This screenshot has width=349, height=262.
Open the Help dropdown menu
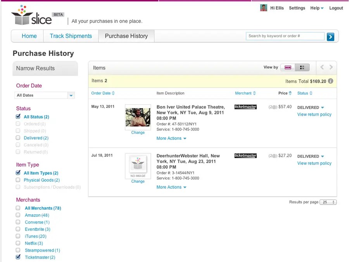(x=317, y=8)
